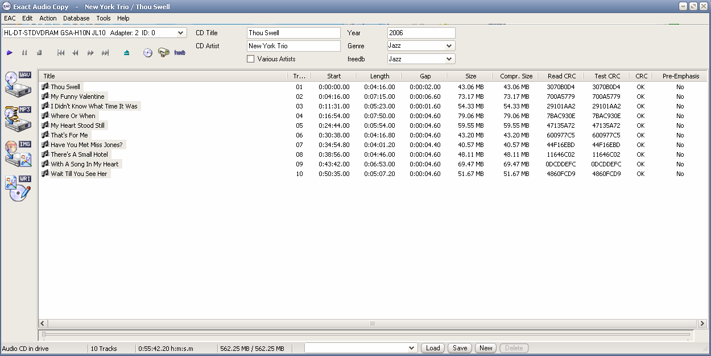This screenshot has width=711, height=356.
Task: Click music note icon beside My Funny Valentine
Action: [45, 96]
